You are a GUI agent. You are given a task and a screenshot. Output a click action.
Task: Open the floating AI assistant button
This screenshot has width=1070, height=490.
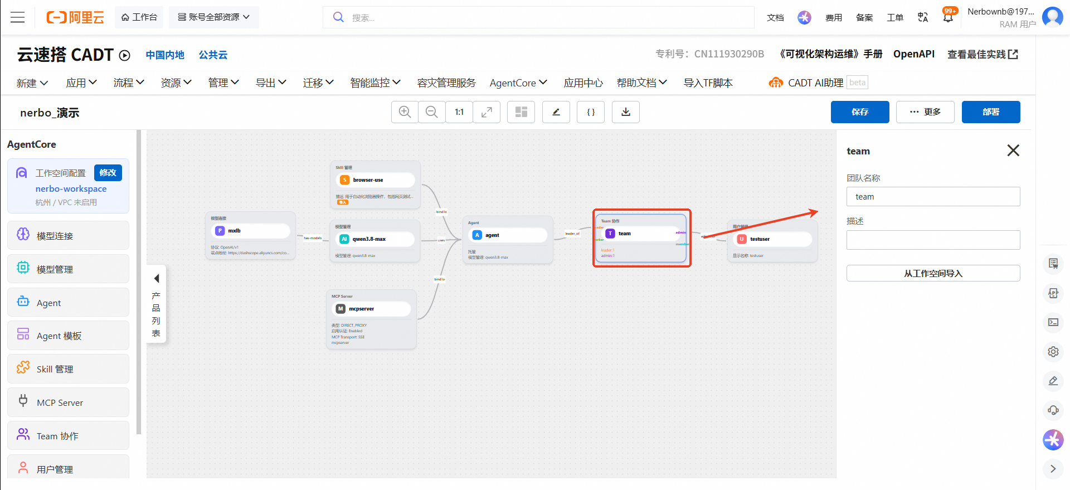point(1053,440)
